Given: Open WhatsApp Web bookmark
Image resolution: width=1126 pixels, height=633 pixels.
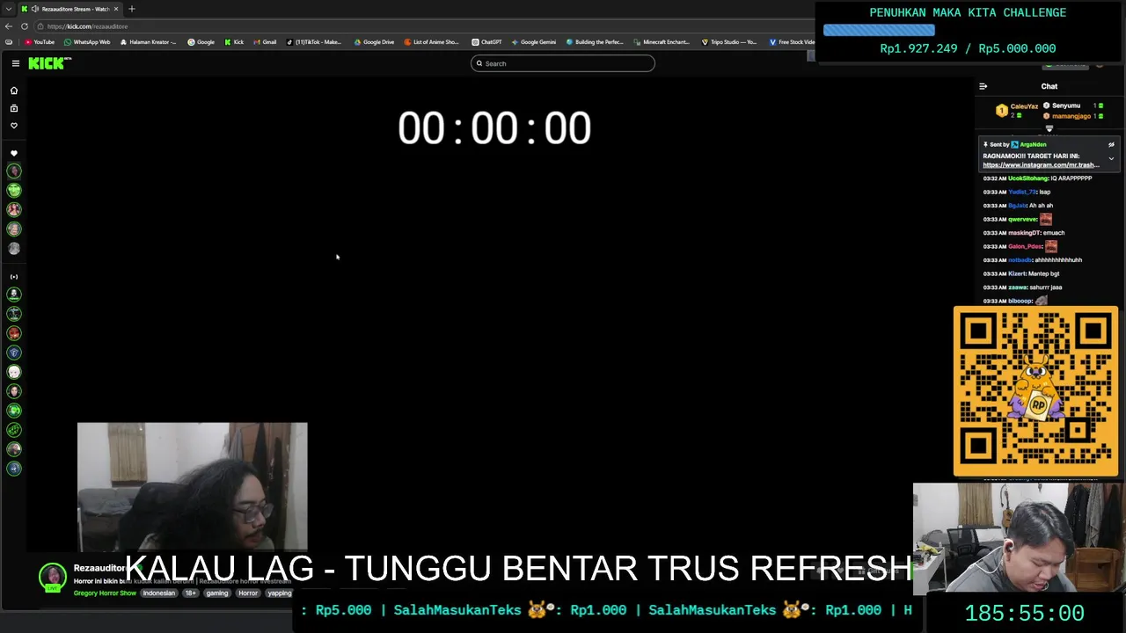Looking at the screenshot, I should coord(86,42).
